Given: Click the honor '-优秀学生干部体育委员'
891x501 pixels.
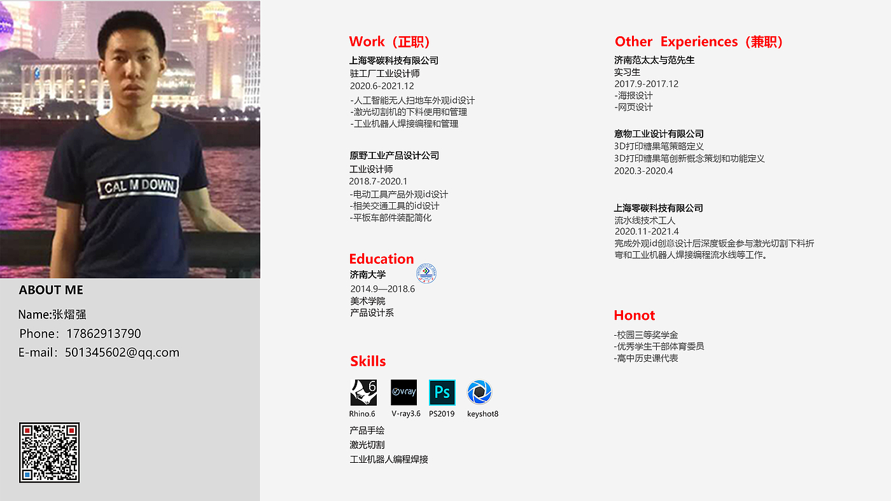Looking at the screenshot, I should point(659,347).
